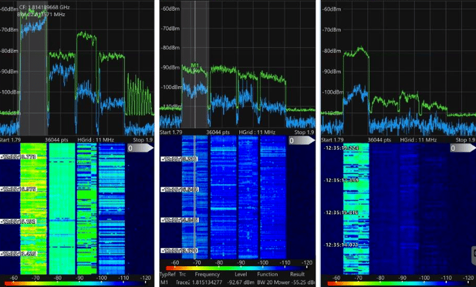The width and height of the screenshot is (476, 287).
Task: Select the 0 frame arrow in right waterfall
Action: click(x=463, y=148)
